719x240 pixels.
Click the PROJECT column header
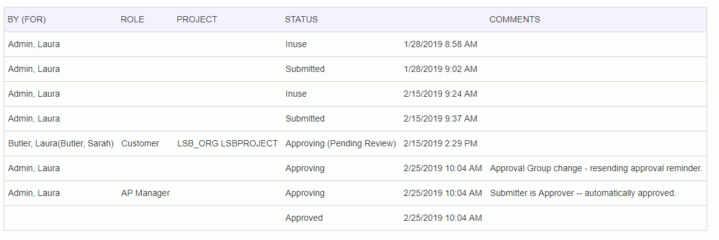pyautogui.click(x=197, y=20)
